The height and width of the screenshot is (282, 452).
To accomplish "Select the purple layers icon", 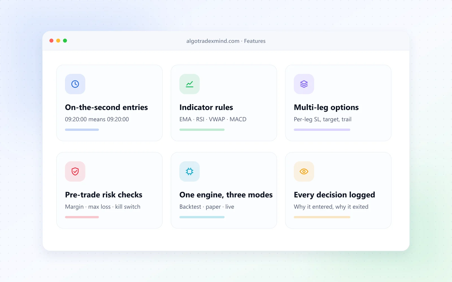I will [304, 84].
